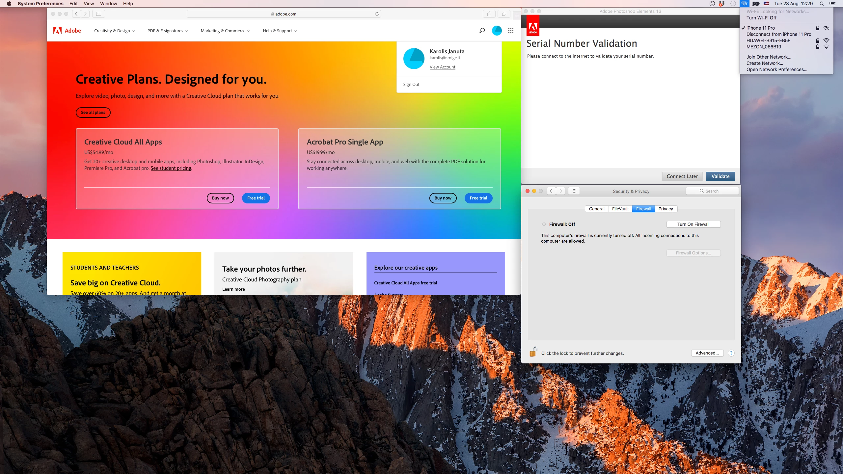Image resolution: width=843 pixels, height=474 pixels.
Task: Click the System Preferences search field
Action: [x=712, y=191]
